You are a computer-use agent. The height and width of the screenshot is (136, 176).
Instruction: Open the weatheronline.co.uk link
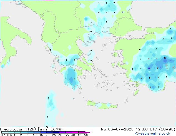(153, 134)
